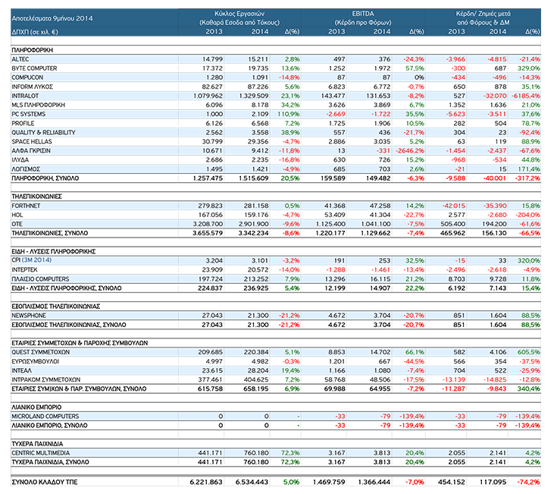Viewport: 554px width, 494px height.
Task: Select the ΙΝΤΕΑΛ row label
Action: point(21,370)
